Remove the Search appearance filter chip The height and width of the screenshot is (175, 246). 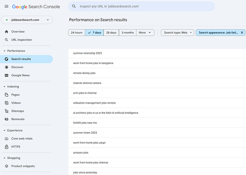242,32
